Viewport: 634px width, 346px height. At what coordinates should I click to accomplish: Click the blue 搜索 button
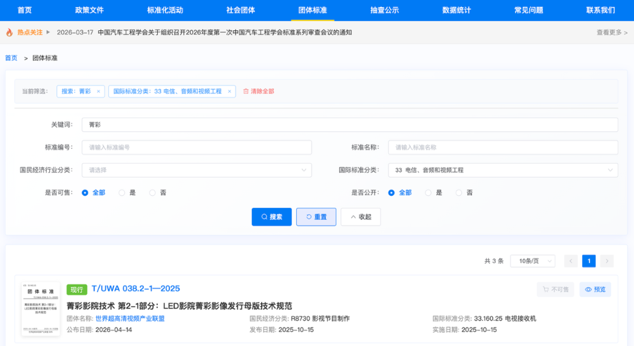click(x=271, y=217)
